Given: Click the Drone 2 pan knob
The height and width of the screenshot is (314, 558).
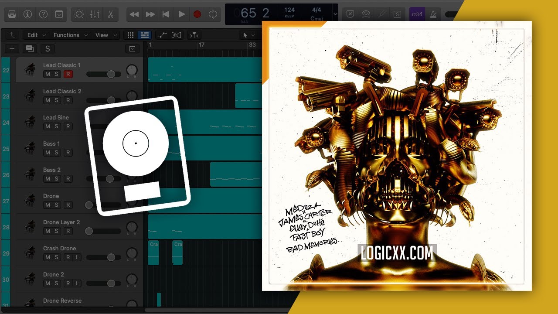Looking at the screenshot, I should (x=132, y=280).
